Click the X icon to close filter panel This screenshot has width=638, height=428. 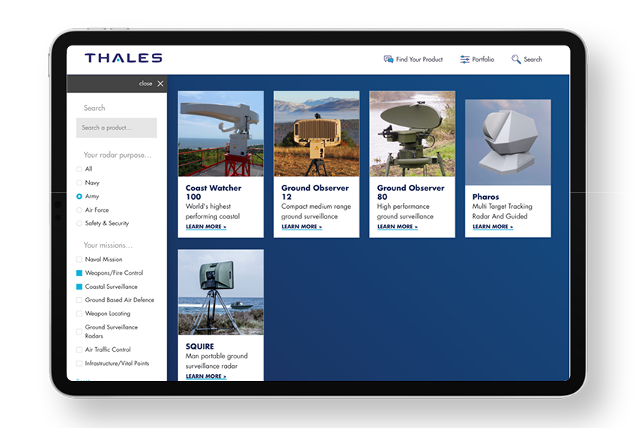161,83
